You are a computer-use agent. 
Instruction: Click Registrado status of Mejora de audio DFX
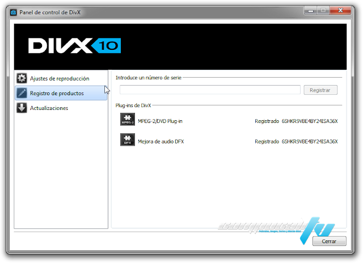coord(267,142)
